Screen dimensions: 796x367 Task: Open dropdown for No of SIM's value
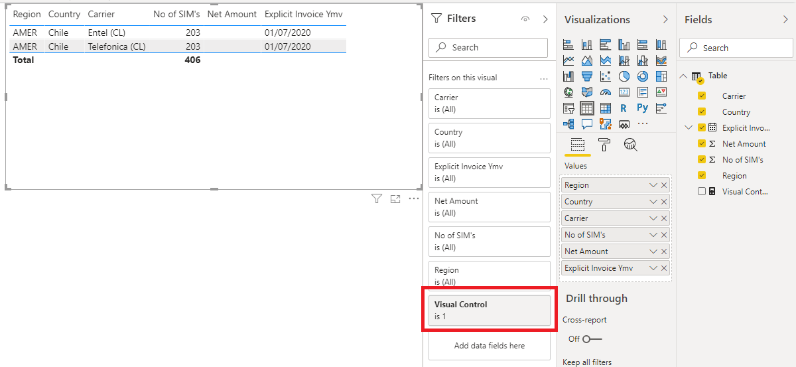pos(653,235)
